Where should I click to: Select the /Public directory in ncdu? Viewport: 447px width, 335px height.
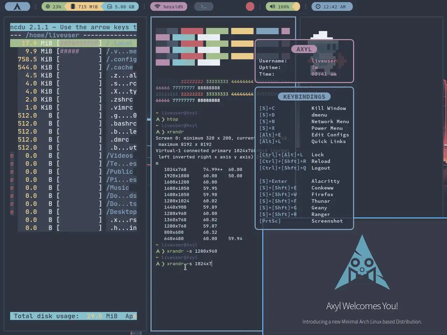[x=73, y=172]
